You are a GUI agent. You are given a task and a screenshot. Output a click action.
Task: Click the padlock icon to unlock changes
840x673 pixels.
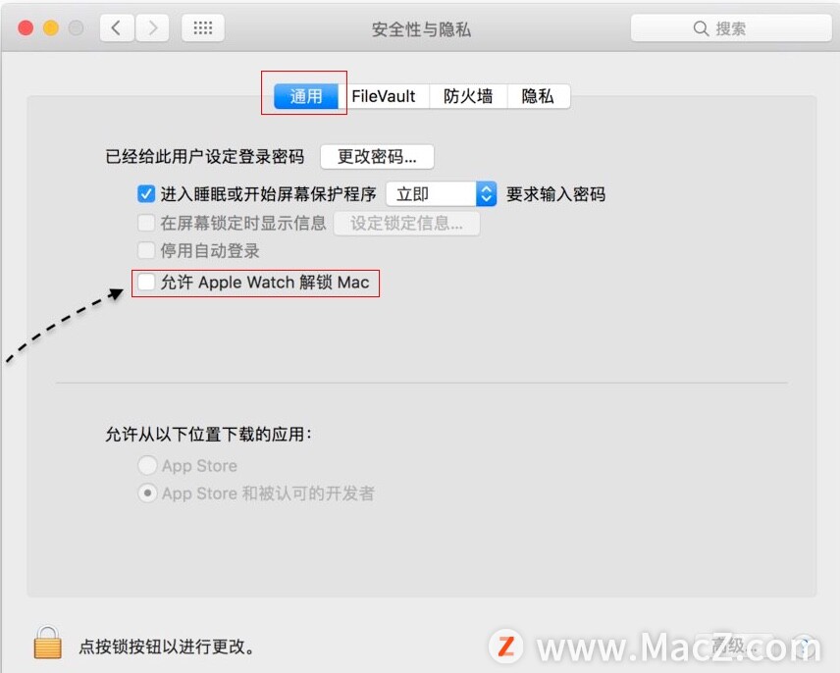tap(48, 642)
